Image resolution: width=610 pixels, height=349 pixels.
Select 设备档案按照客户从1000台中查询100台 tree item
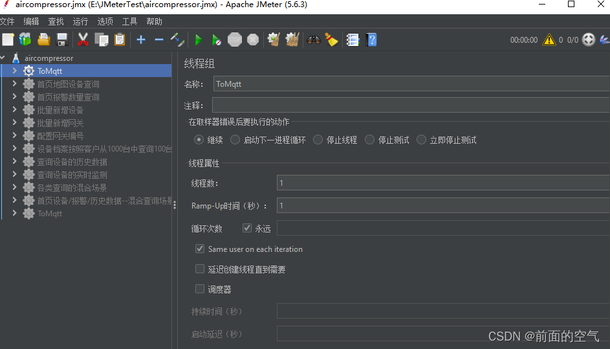point(104,149)
